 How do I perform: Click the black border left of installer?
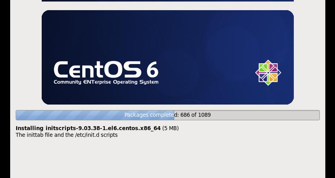[5, 85]
